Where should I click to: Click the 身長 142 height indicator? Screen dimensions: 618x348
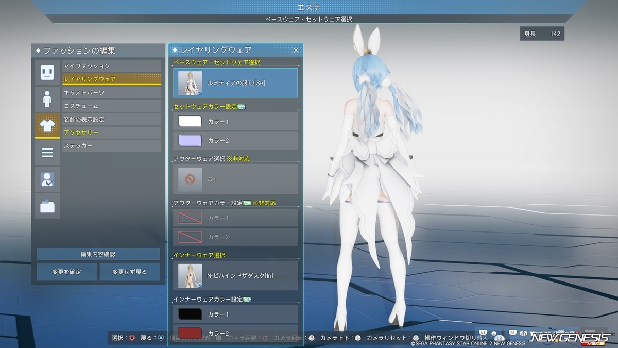pos(542,34)
